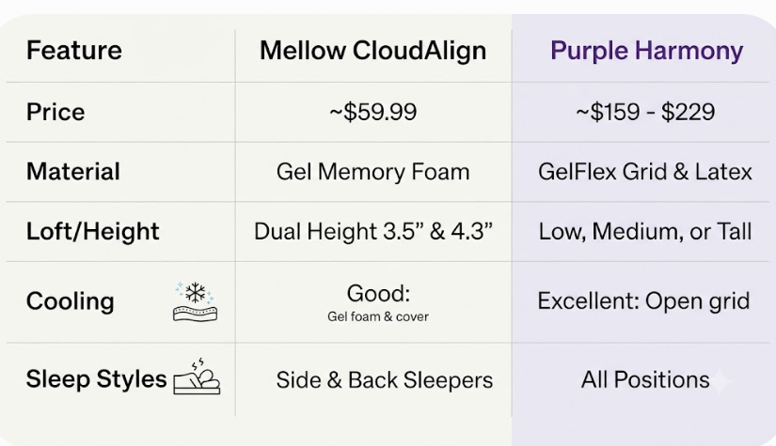Select the GelFlex Grid & Latex cell
The image size is (776, 446).
[645, 172]
